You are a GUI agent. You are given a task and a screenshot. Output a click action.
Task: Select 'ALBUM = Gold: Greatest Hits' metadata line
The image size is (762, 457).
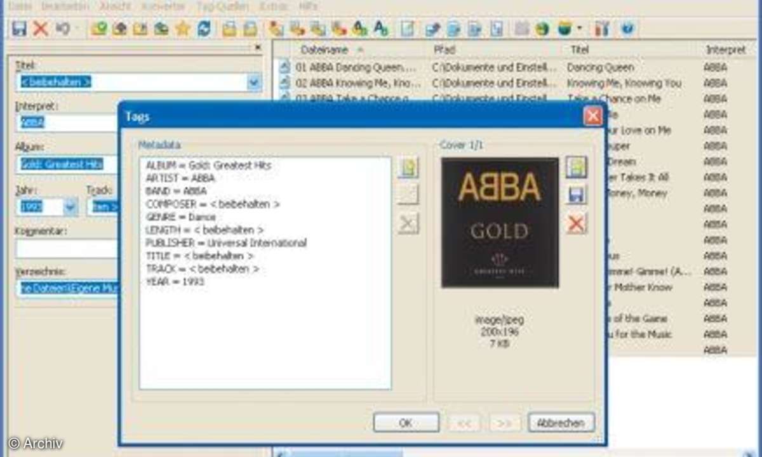tap(209, 165)
